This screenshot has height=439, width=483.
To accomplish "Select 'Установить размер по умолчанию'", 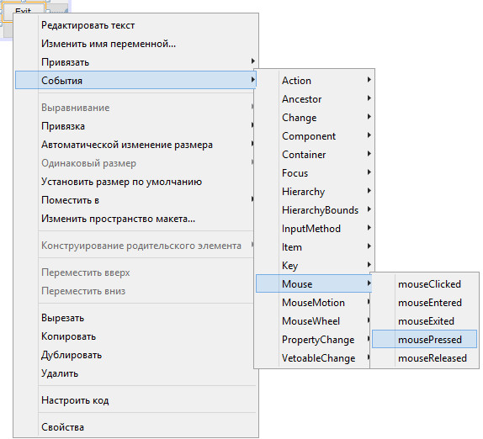I will pos(135,182).
